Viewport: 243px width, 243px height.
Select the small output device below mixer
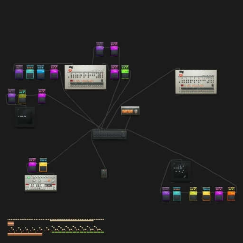click(104, 173)
